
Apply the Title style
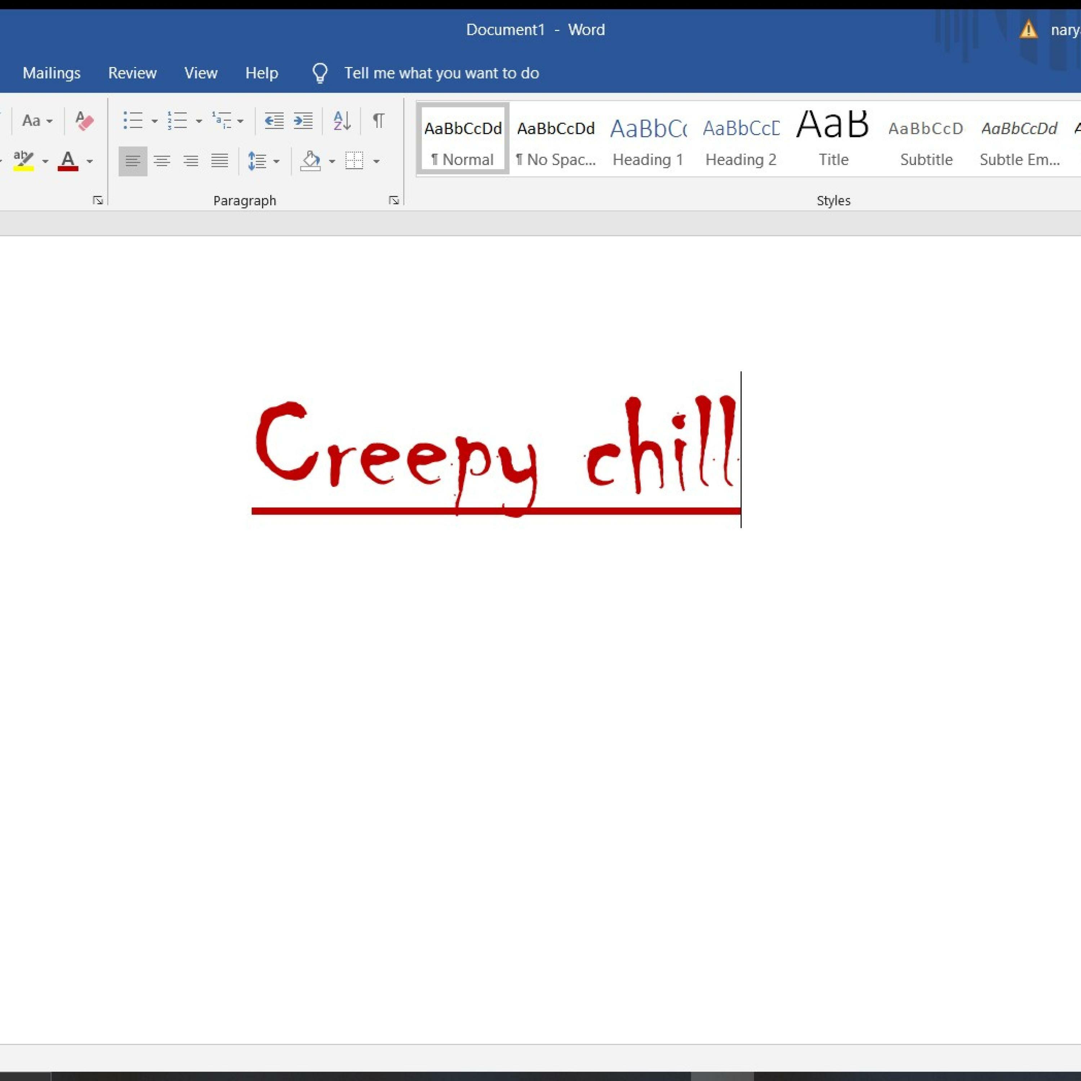tap(834, 139)
